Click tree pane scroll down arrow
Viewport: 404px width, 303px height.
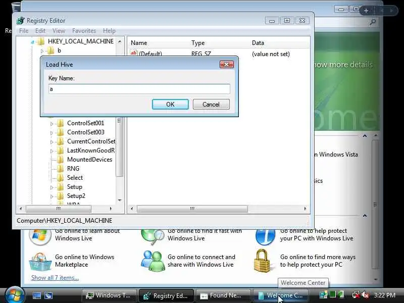pos(120,200)
